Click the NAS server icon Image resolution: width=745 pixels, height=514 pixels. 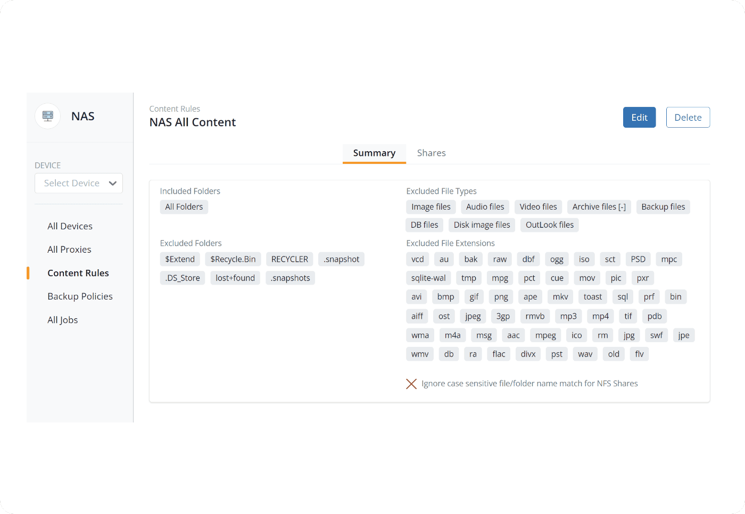(48, 116)
